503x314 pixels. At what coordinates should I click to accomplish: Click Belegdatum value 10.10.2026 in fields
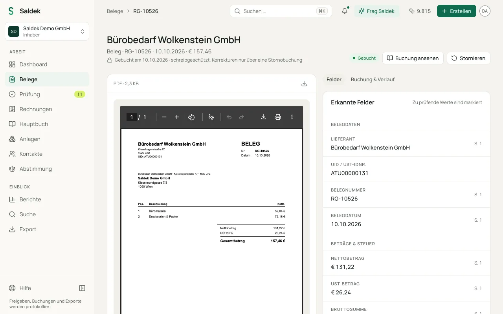(346, 224)
